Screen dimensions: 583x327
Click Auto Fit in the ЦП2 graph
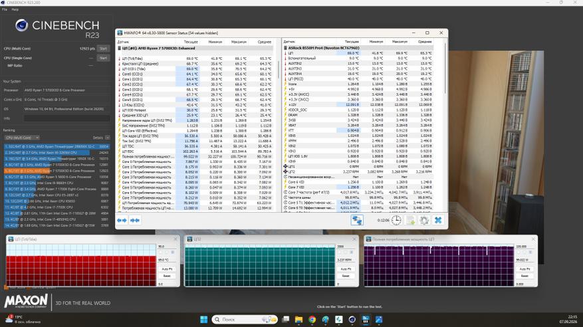point(346,269)
